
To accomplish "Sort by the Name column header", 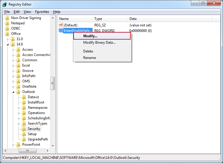I will [75, 19].
